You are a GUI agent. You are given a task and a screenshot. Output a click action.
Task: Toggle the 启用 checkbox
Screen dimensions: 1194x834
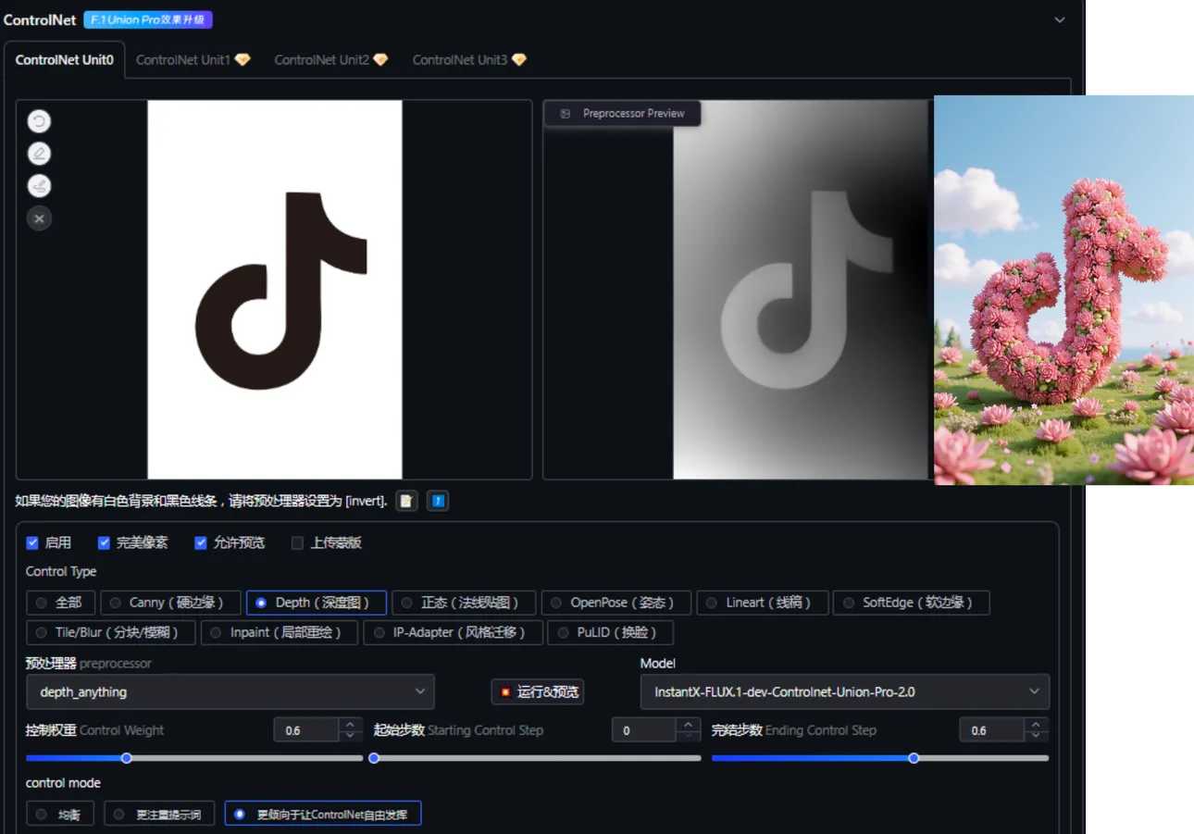pos(32,542)
